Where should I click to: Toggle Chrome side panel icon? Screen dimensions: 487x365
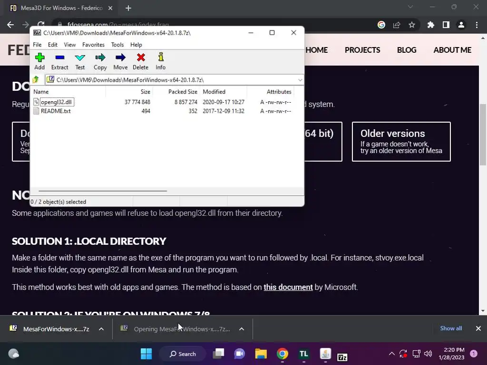tap(446, 25)
